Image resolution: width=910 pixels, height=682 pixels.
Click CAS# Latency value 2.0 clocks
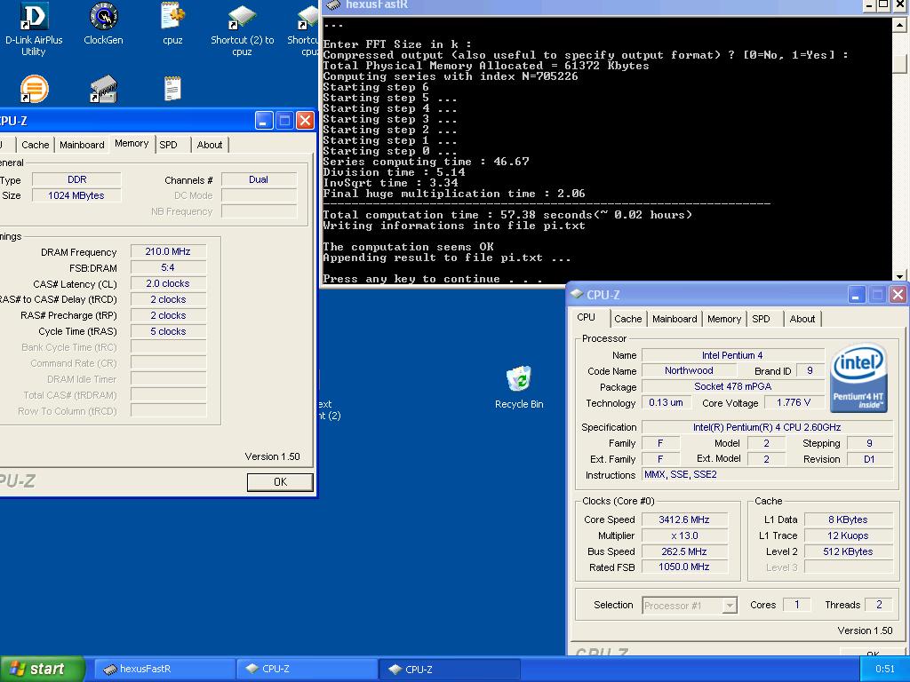point(168,283)
